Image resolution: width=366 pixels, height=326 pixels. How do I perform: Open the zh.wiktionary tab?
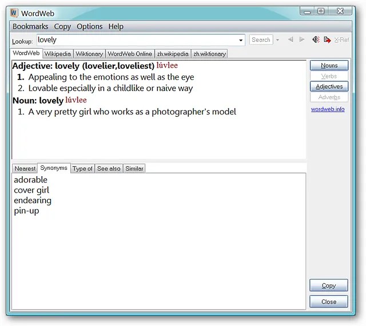(x=209, y=54)
